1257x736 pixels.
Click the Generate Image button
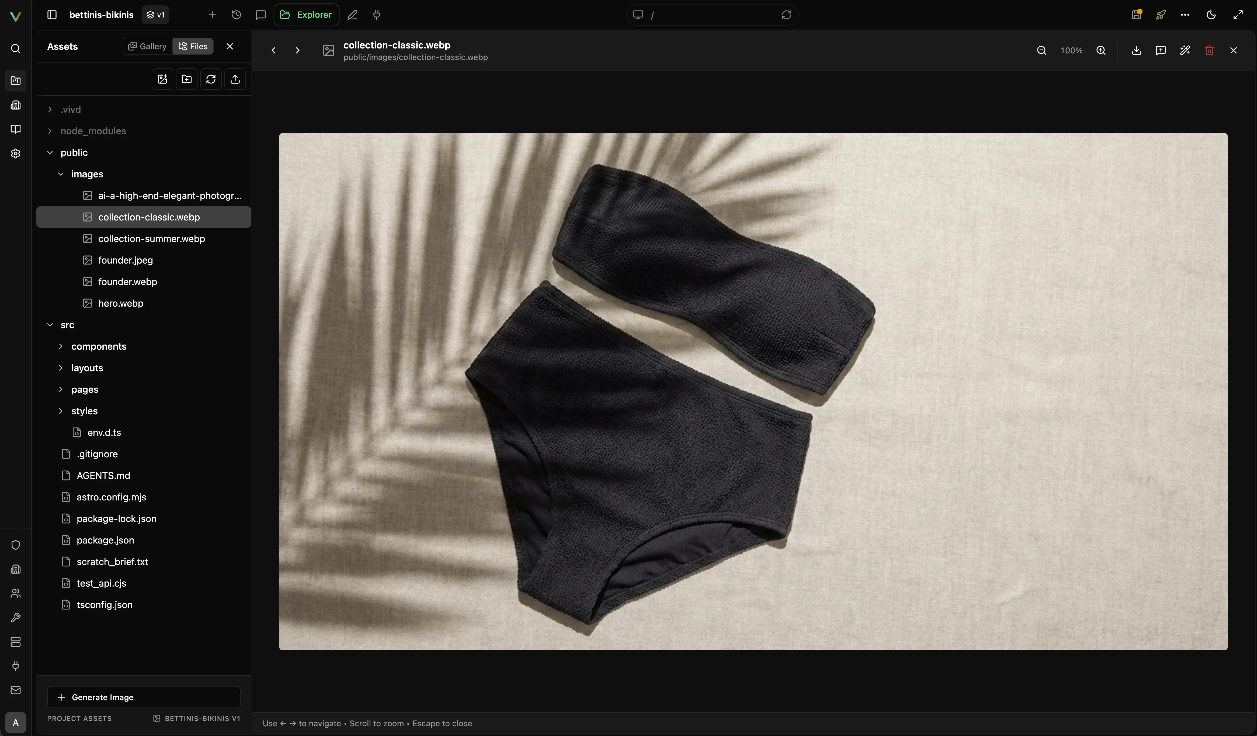[x=144, y=697]
